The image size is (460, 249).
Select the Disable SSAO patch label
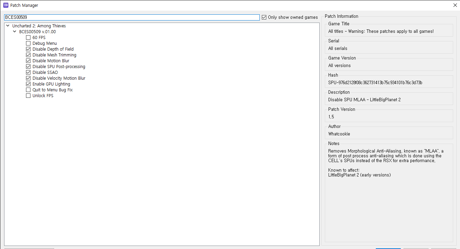45,73
